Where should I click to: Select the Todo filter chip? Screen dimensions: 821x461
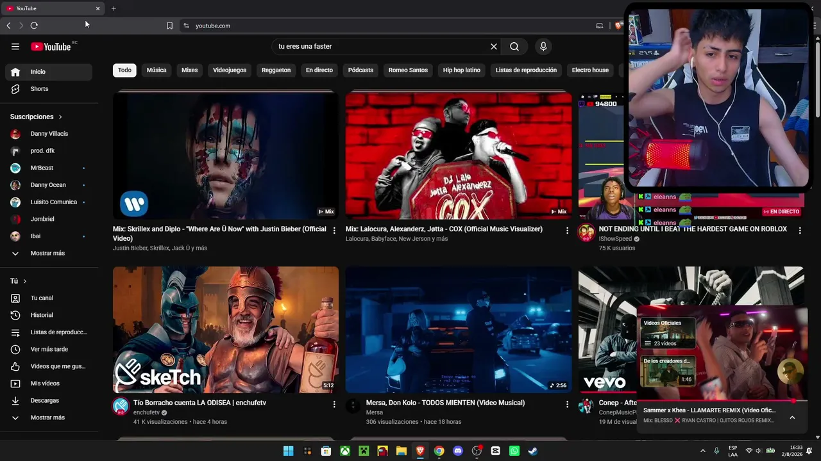(x=124, y=70)
